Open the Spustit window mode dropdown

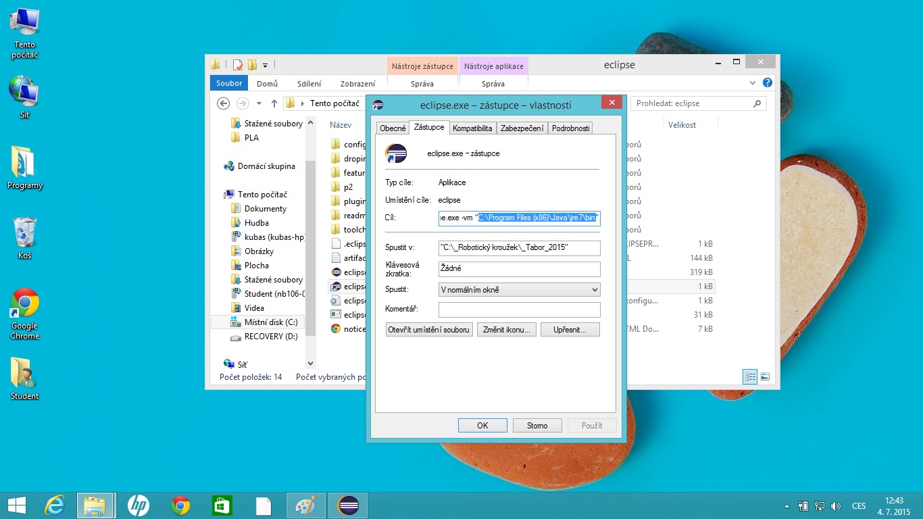(519, 290)
